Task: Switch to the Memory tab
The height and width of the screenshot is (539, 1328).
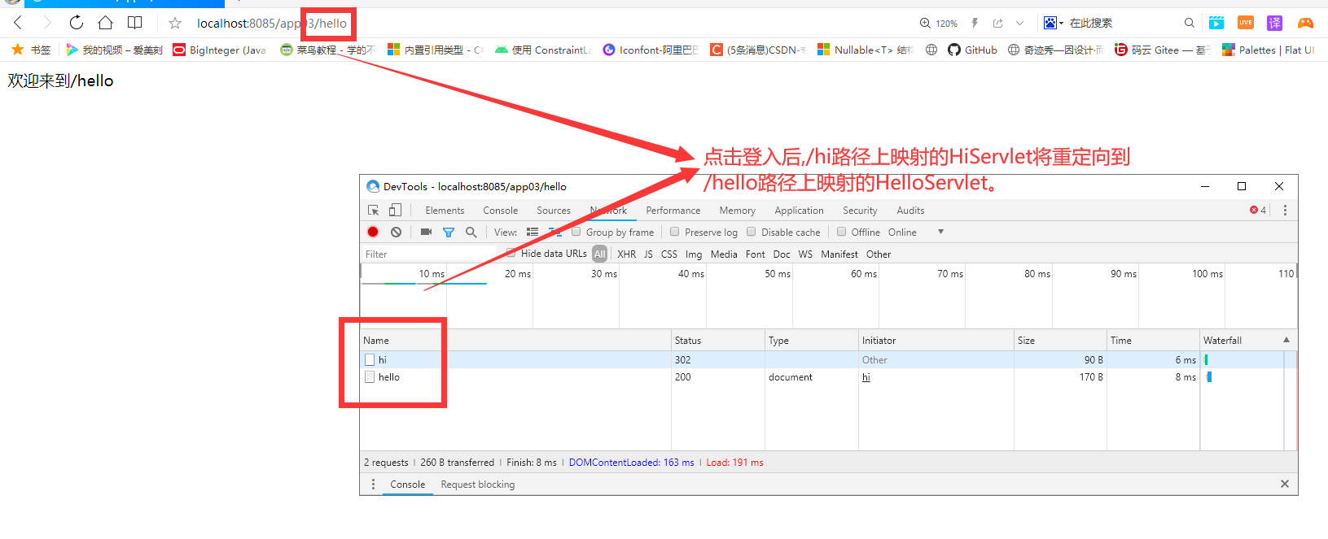Action: [x=737, y=210]
